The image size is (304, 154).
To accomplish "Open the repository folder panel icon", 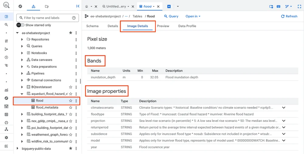I will tap(47, 6).
